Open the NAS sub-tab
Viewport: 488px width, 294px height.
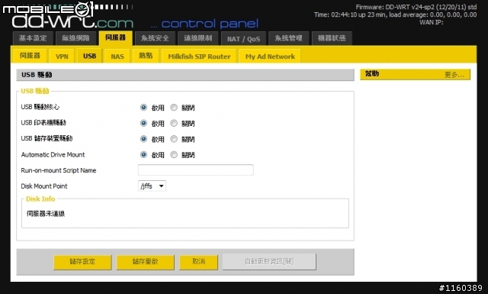click(117, 56)
